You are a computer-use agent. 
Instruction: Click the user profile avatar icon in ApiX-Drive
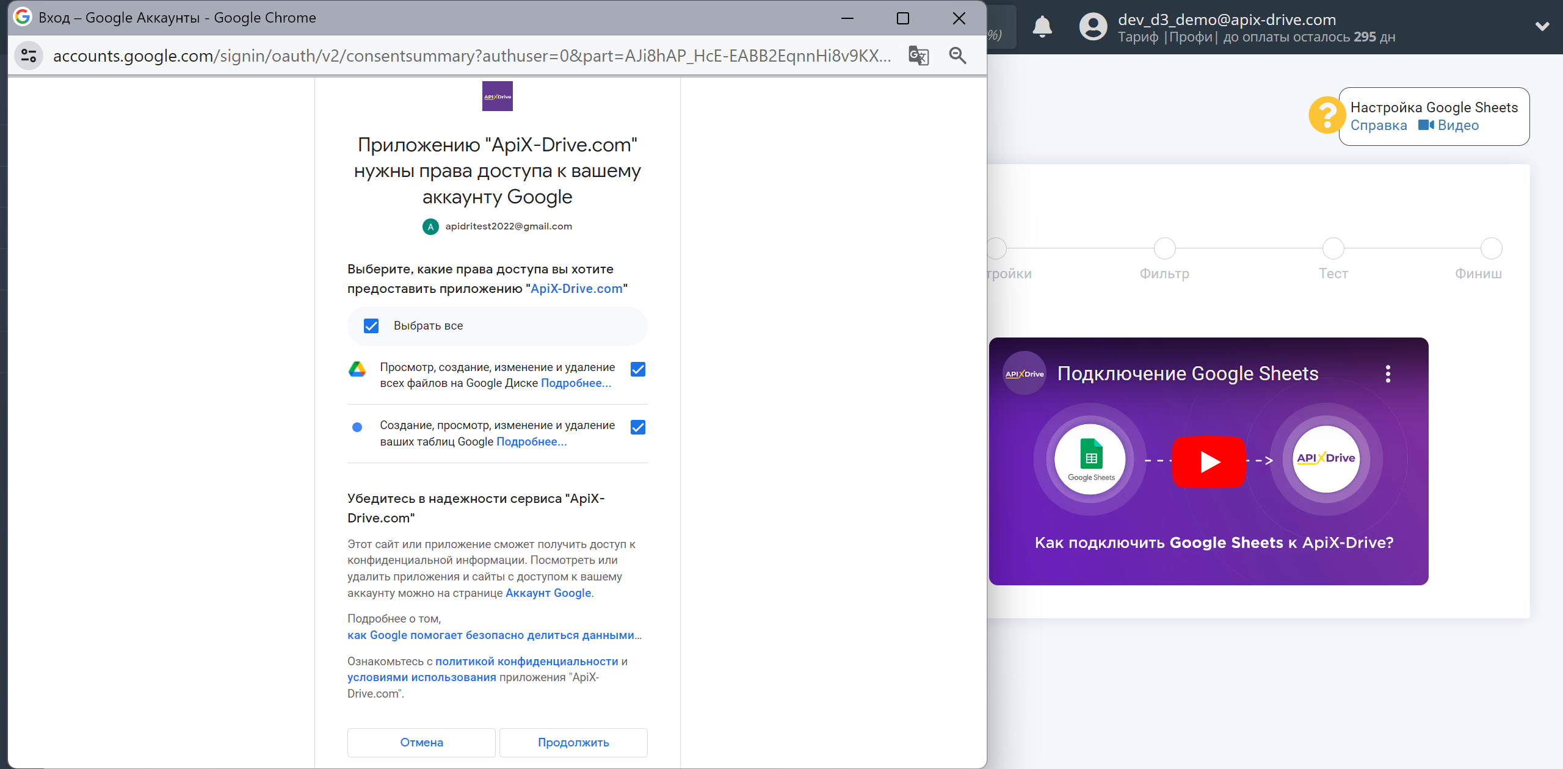[x=1093, y=27]
